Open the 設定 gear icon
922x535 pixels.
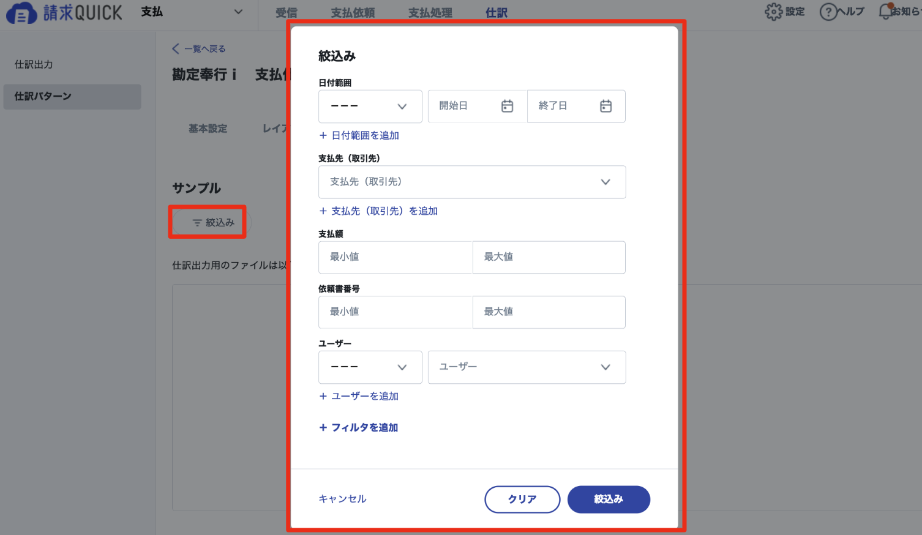[x=773, y=12]
